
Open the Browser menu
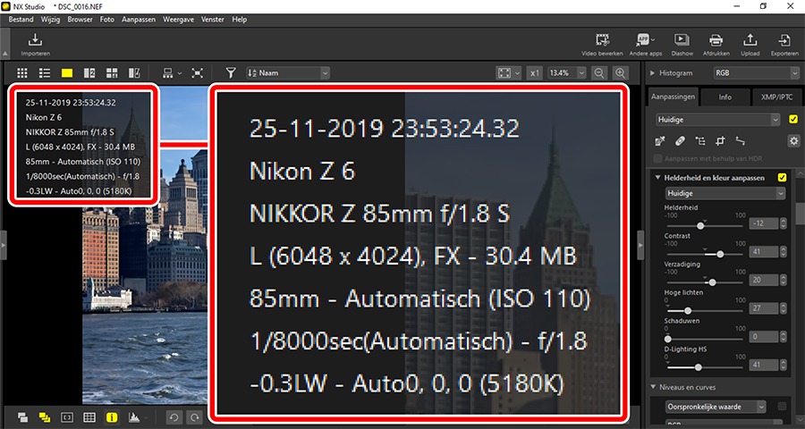[80, 20]
